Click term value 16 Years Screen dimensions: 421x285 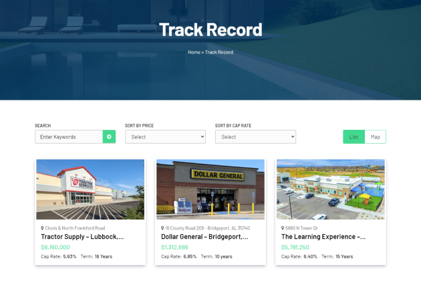point(104,256)
